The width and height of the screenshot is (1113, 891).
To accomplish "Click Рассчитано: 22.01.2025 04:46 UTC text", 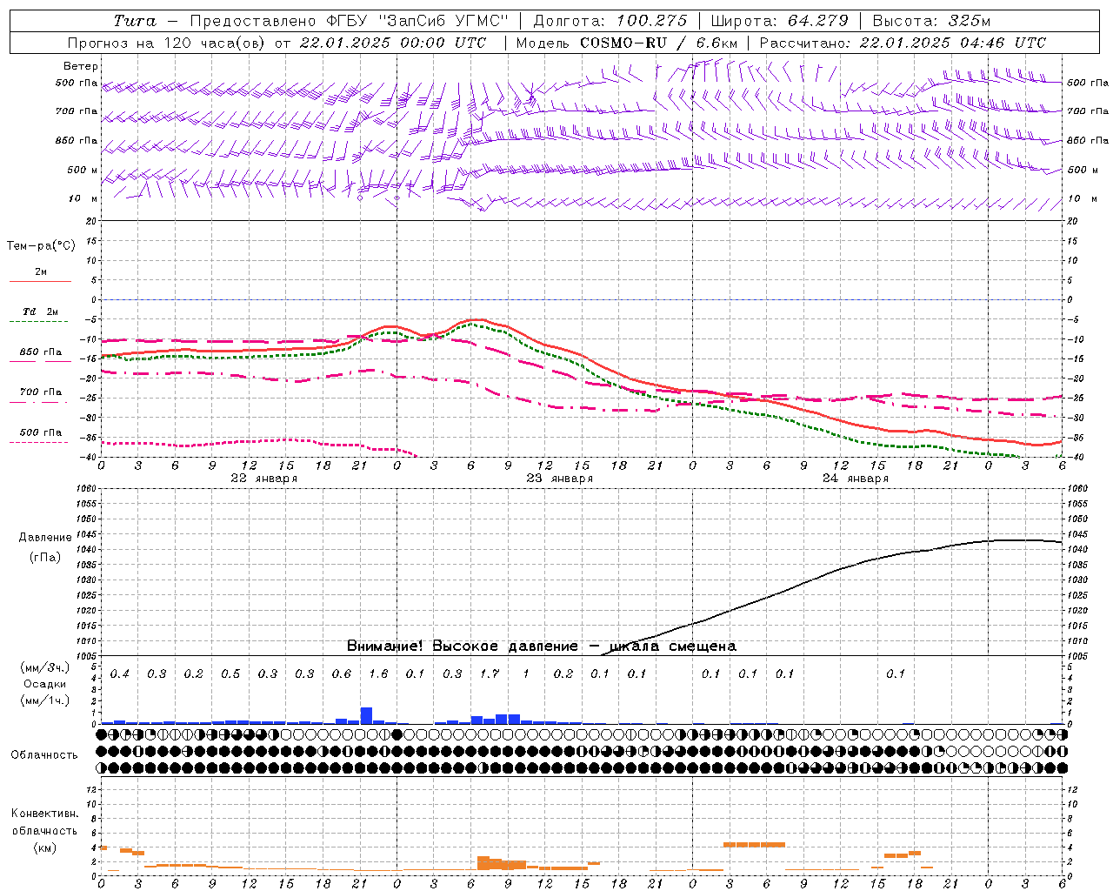I will pos(903,43).
